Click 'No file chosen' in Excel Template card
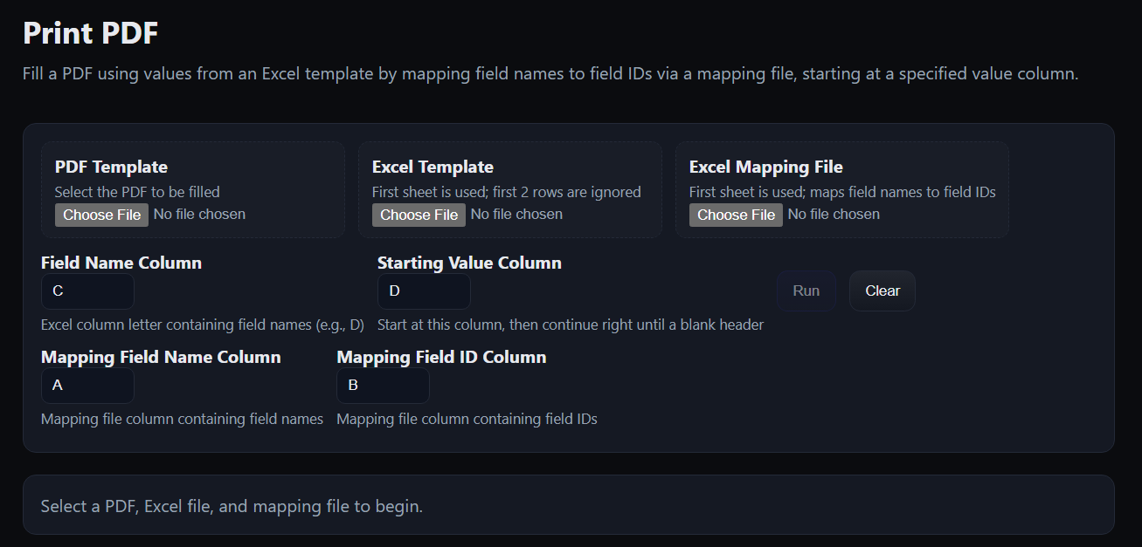 (516, 215)
